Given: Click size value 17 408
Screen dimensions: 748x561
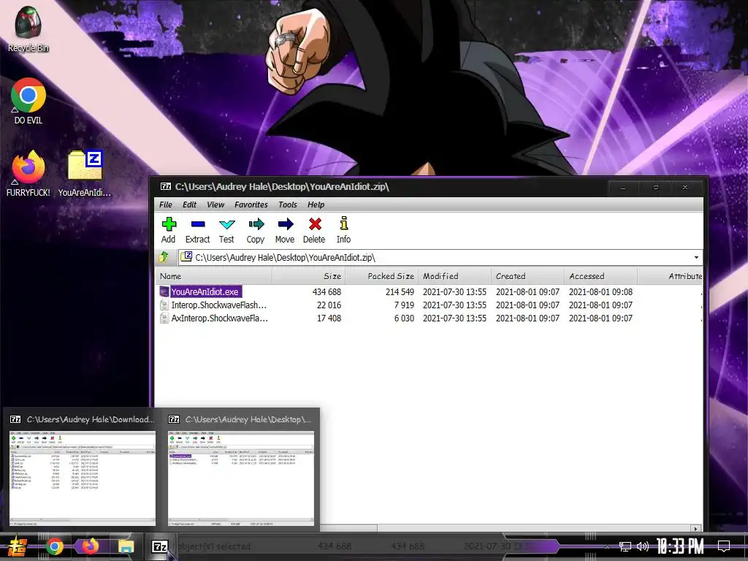Looking at the screenshot, I should tap(329, 318).
